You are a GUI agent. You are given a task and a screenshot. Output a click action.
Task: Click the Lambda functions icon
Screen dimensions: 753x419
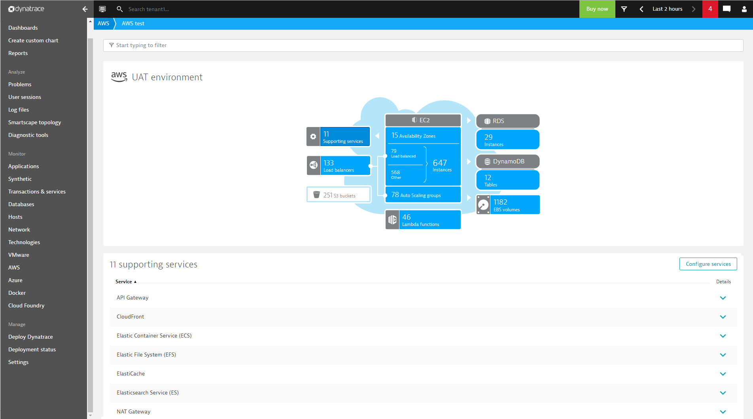pyautogui.click(x=392, y=220)
